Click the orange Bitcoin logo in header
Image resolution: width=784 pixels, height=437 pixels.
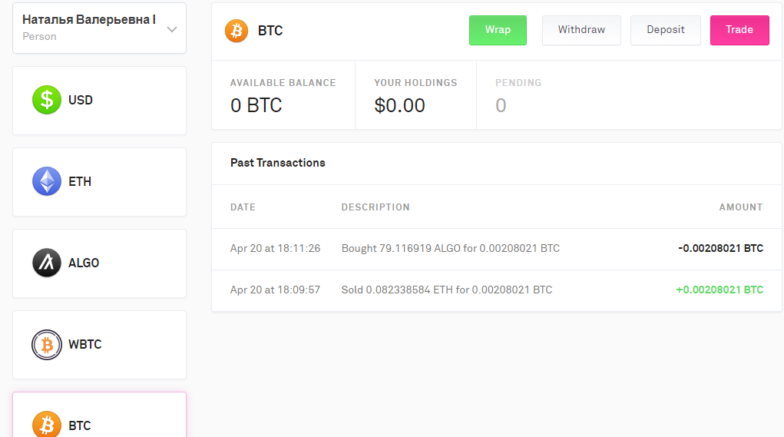tap(237, 31)
